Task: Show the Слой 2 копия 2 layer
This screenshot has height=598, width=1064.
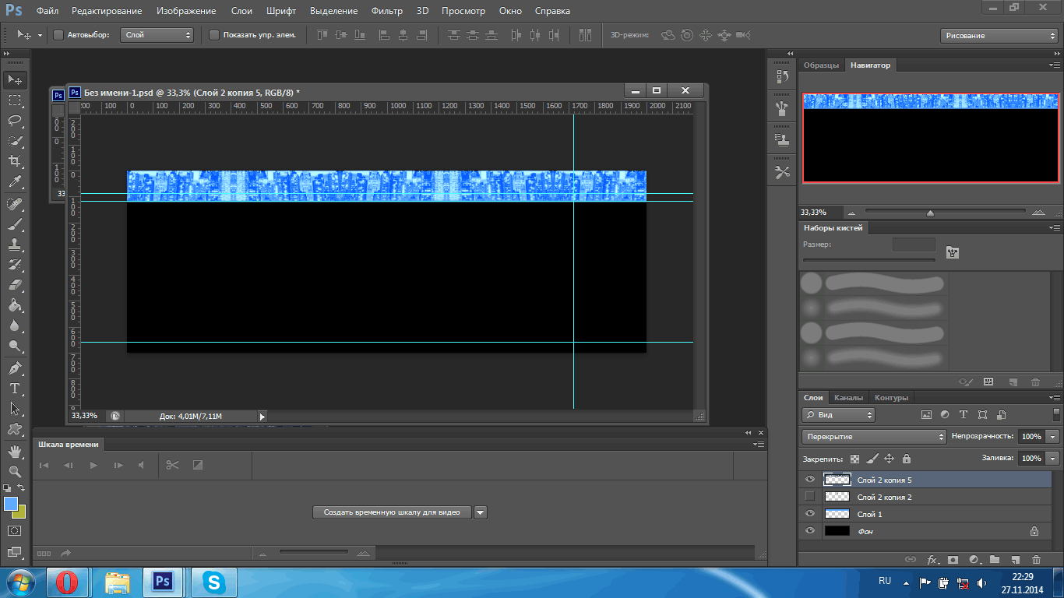Action: tap(810, 497)
